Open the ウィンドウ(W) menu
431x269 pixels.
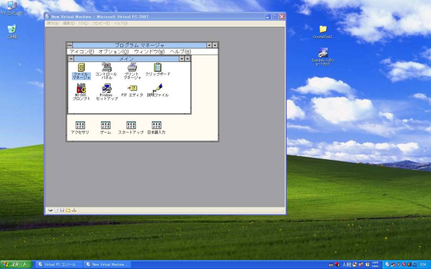click(149, 52)
